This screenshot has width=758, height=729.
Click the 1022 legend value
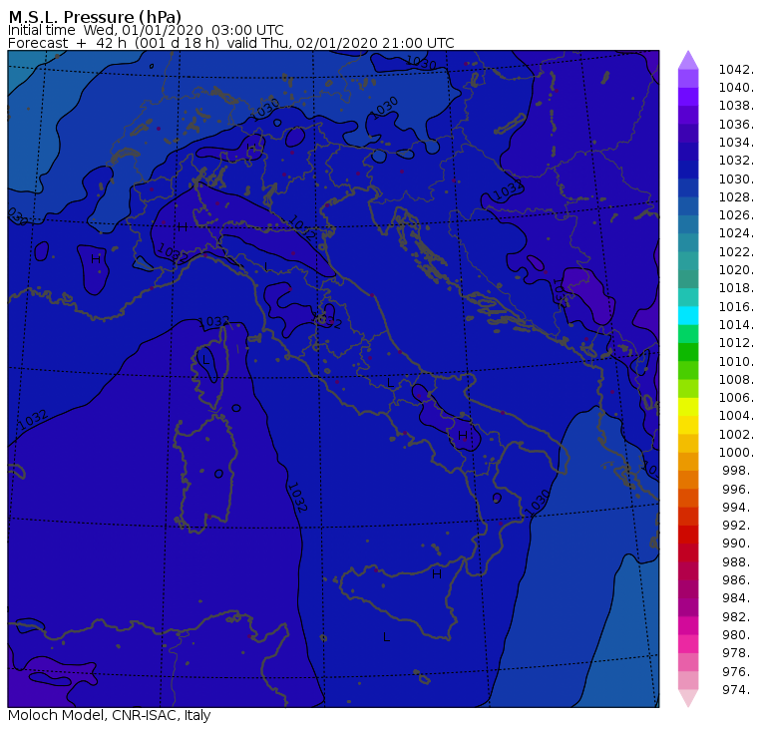(736, 252)
